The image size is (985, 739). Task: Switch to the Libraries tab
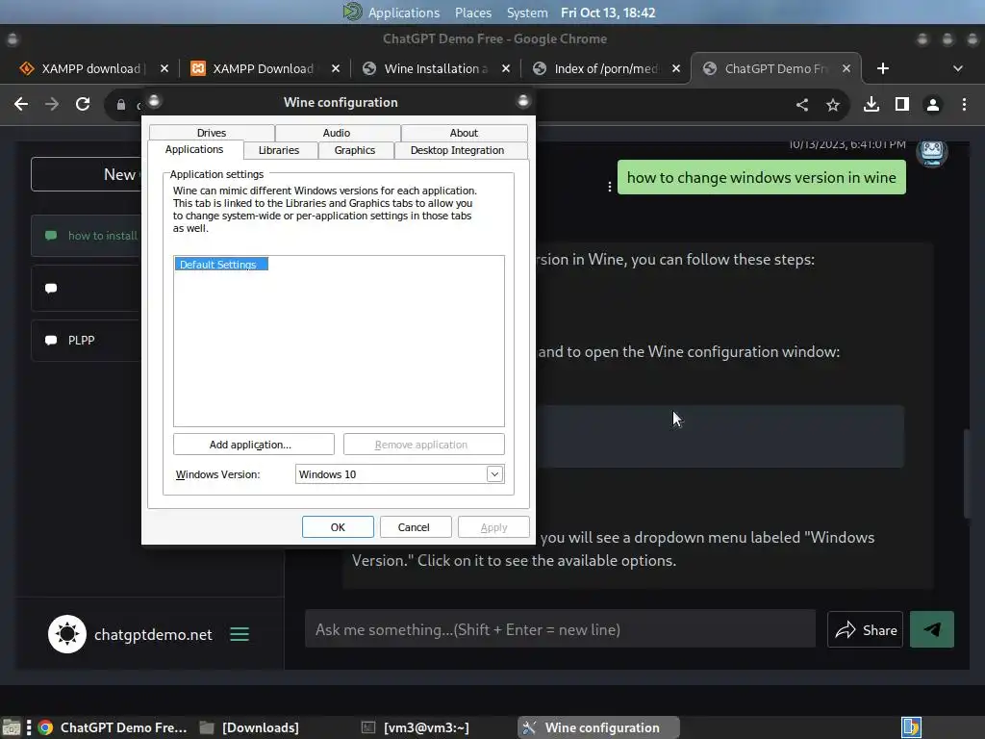(x=279, y=150)
